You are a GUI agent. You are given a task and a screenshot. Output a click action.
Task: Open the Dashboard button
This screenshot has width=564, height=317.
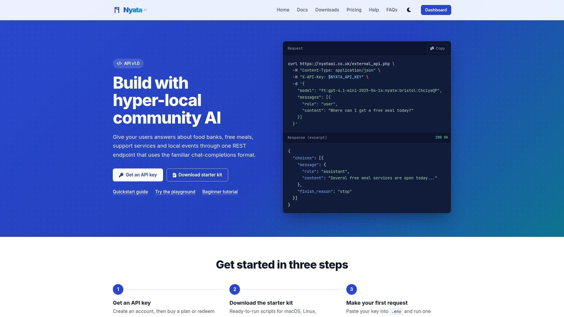(x=436, y=10)
